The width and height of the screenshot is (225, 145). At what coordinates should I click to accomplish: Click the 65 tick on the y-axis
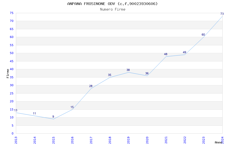(12, 29)
